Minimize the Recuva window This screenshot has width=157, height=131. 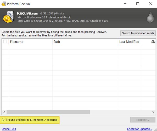click(x=124, y=4)
